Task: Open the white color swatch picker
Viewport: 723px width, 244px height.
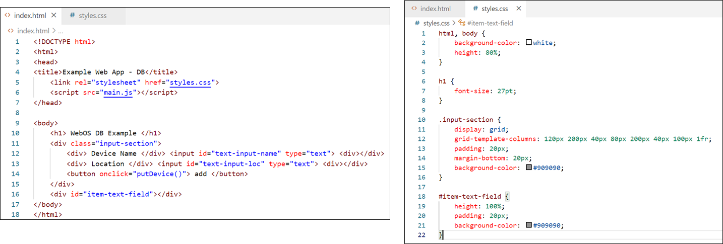Action: tap(529, 43)
